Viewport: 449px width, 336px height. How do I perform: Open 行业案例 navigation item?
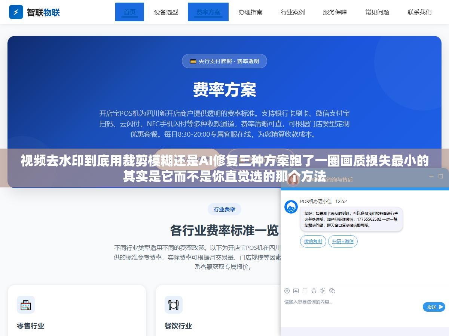(293, 12)
